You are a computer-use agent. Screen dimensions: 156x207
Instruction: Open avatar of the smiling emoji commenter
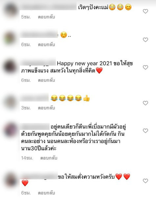tap(10, 39)
